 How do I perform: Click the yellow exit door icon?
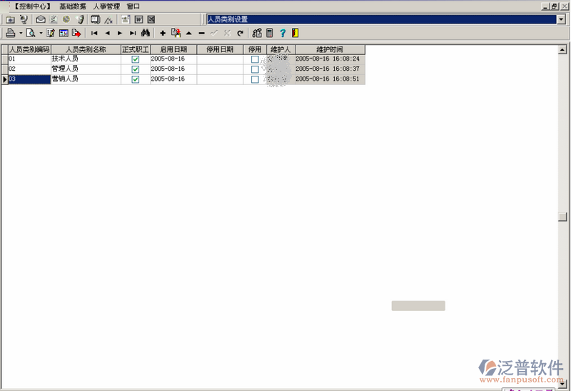coord(295,33)
